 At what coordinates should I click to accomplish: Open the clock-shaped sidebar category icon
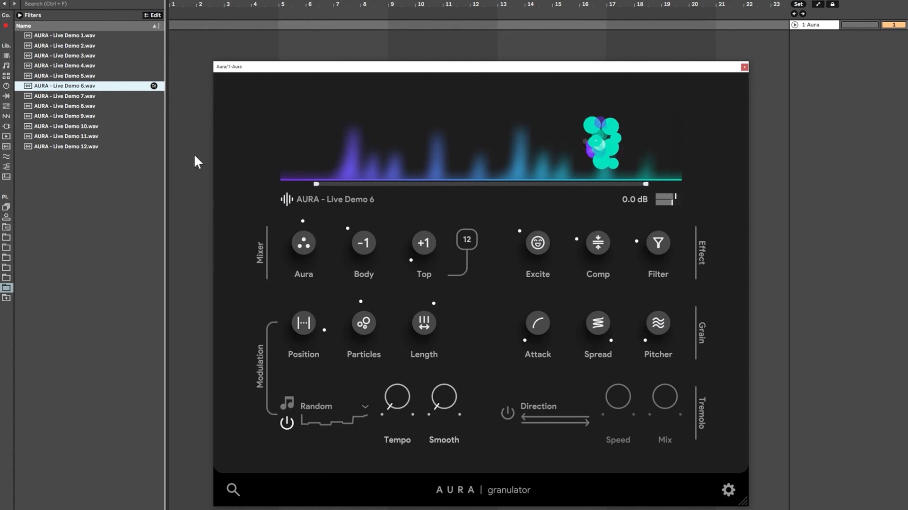(6, 86)
